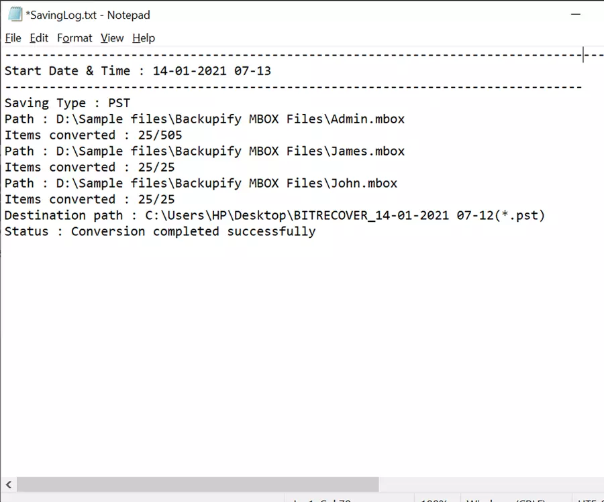
Task: Click on the John.mbox path line
Action: click(x=201, y=184)
